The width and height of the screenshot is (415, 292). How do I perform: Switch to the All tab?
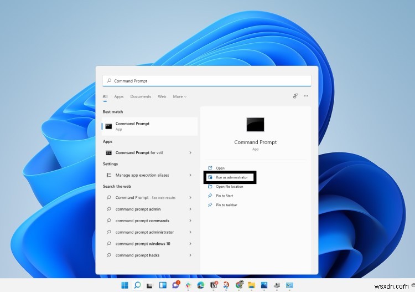[105, 97]
